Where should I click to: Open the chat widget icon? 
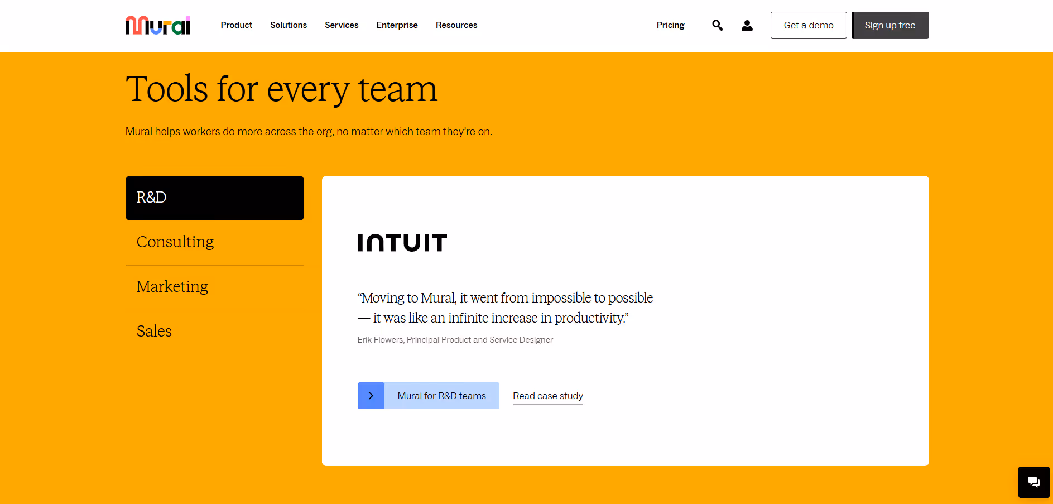(1033, 482)
